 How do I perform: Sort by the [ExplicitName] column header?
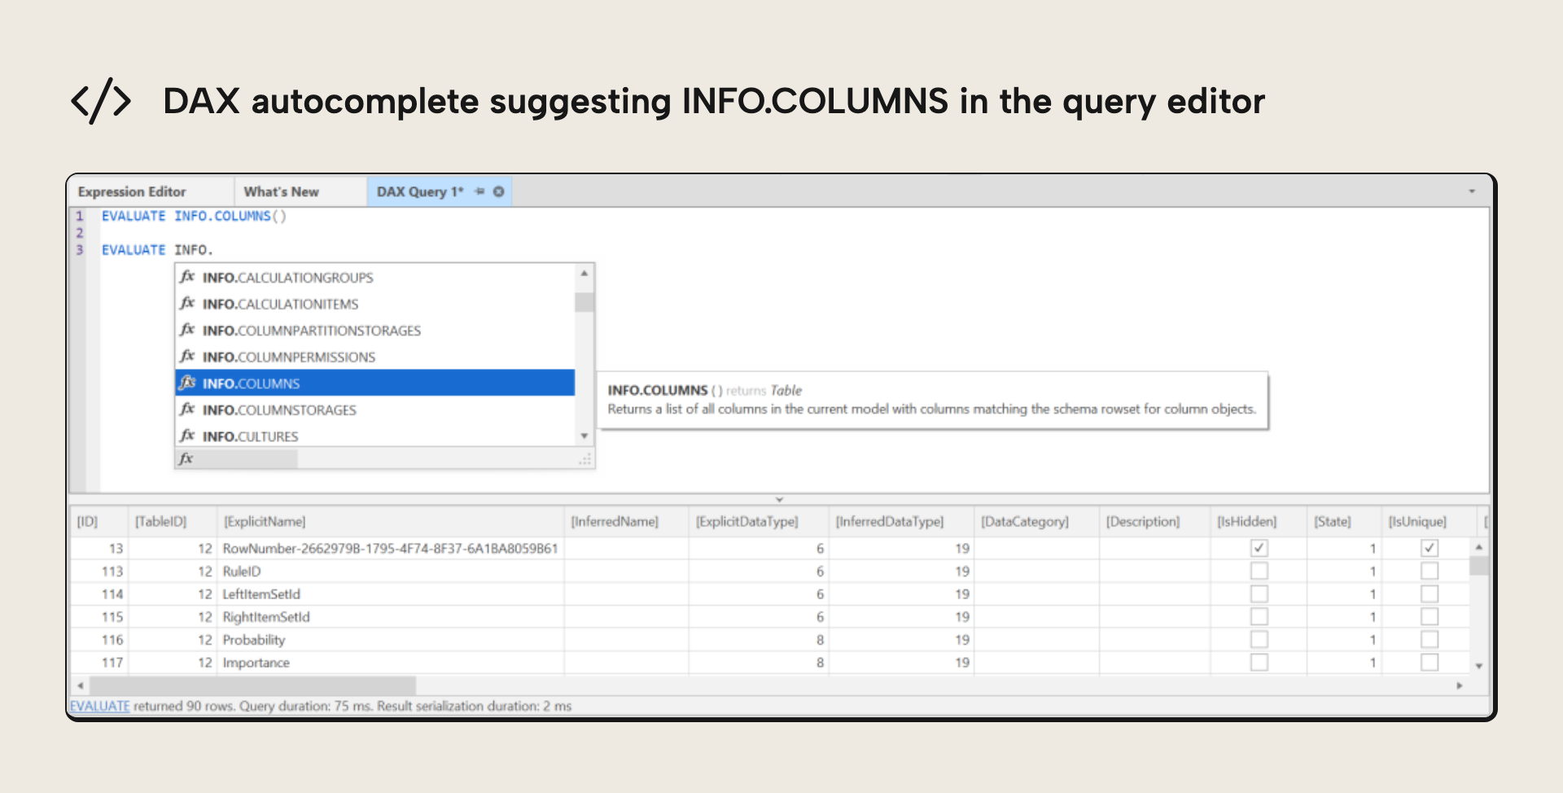pyautogui.click(x=390, y=521)
